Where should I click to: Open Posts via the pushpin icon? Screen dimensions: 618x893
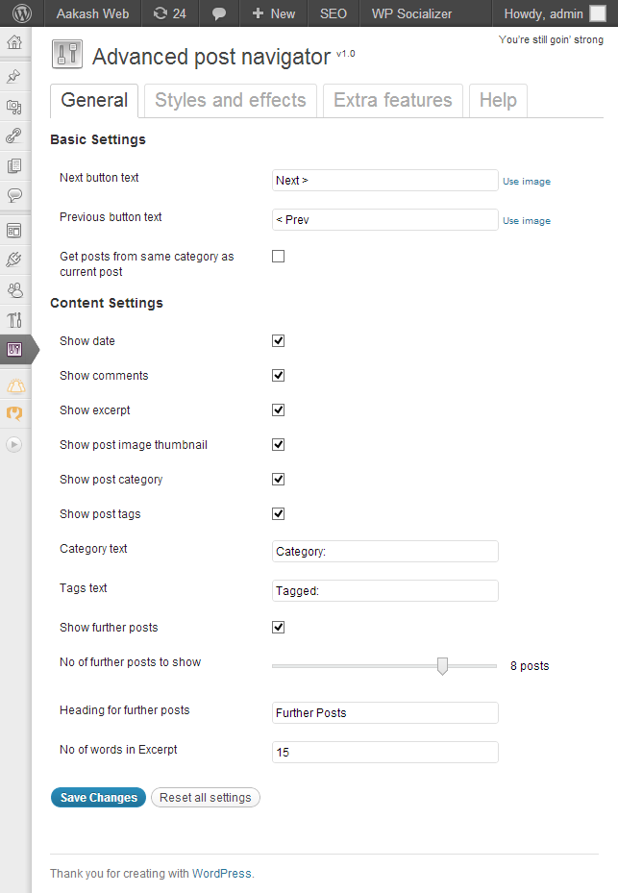tap(14, 76)
